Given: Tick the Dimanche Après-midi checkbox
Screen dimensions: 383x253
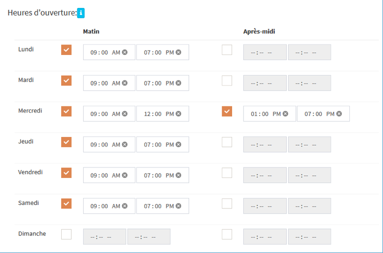Looking at the screenshot, I should tap(227, 234).
